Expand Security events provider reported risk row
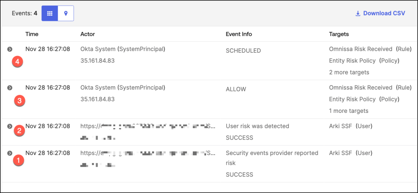 coord(10,153)
